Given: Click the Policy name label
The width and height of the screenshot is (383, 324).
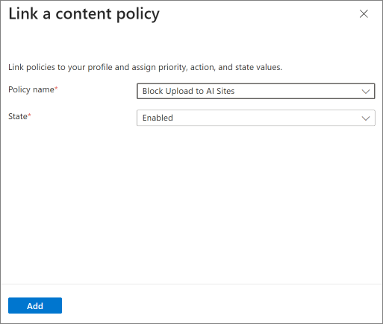Looking at the screenshot, I should [x=31, y=89].
